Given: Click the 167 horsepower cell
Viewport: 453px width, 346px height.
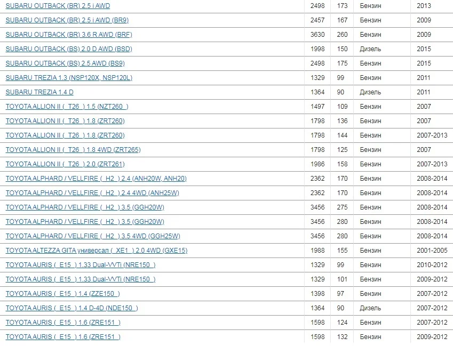Looking at the screenshot, I should 342,20.
